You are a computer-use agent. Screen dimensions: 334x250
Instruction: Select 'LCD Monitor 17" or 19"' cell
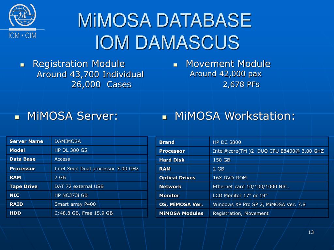point(269,195)
